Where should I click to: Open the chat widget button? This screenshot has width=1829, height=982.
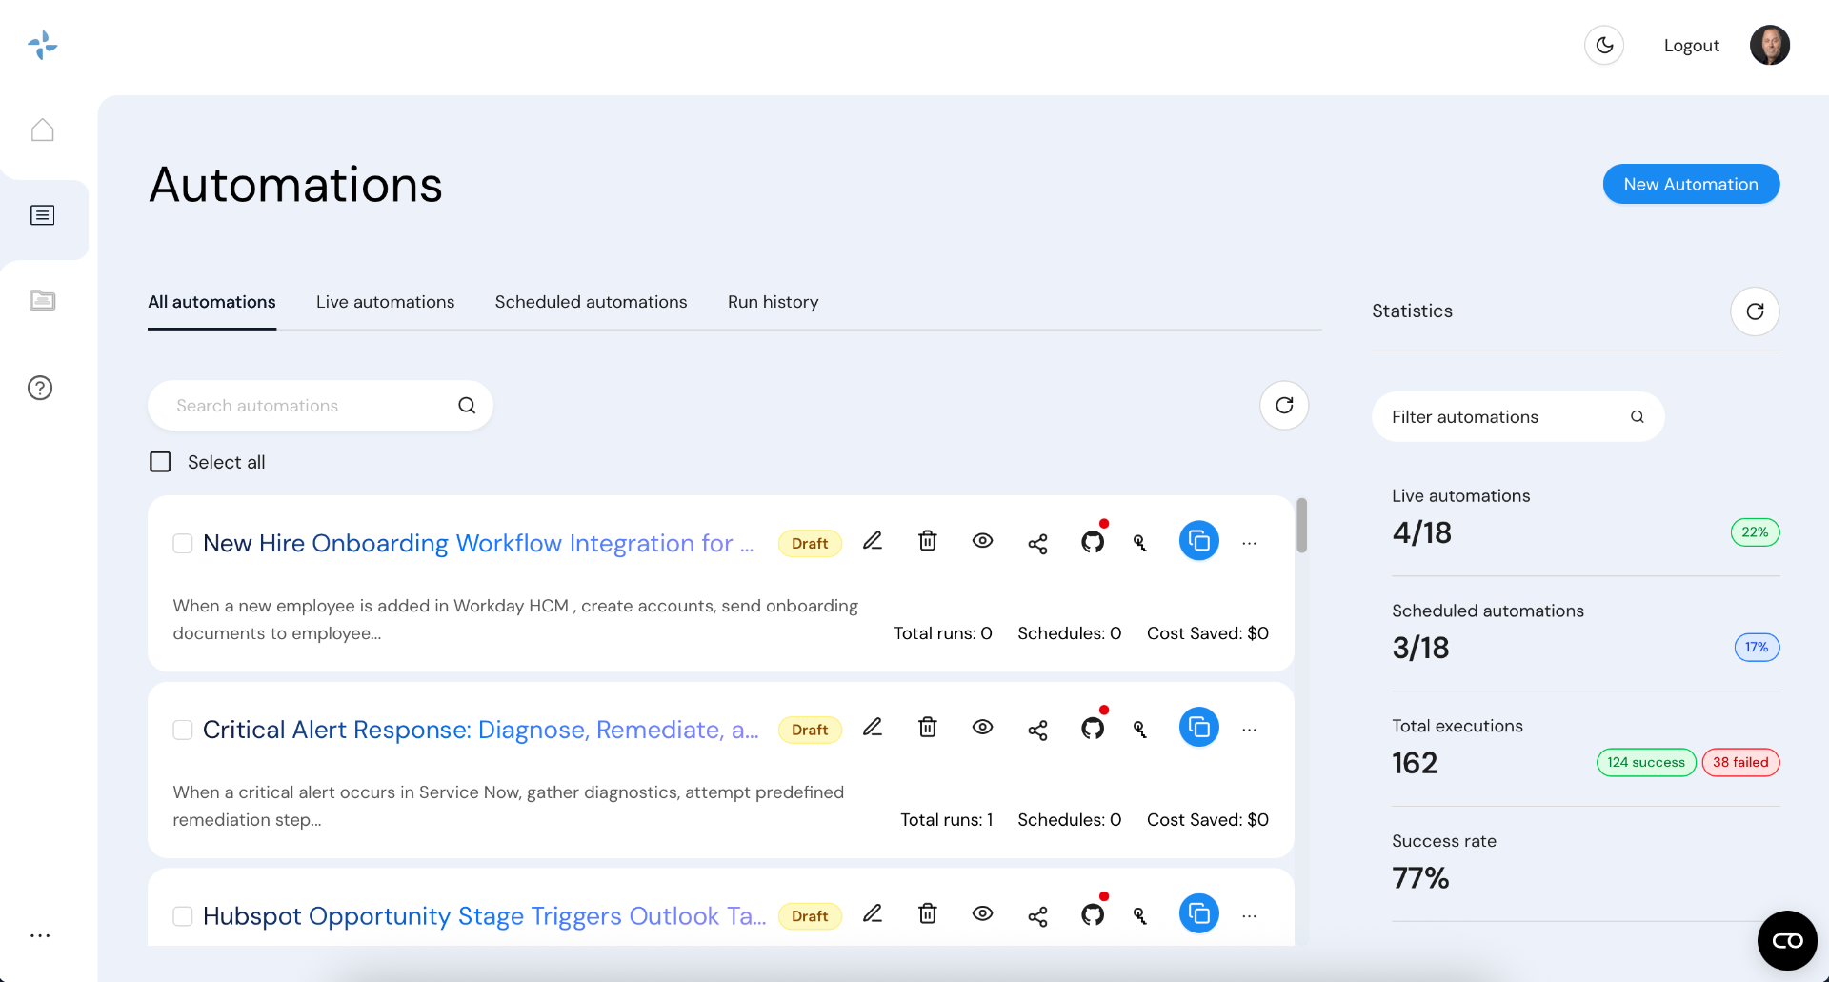point(1787,940)
